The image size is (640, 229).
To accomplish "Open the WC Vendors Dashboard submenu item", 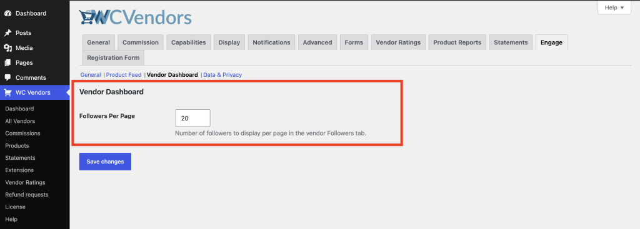I will [x=19, y=109].
